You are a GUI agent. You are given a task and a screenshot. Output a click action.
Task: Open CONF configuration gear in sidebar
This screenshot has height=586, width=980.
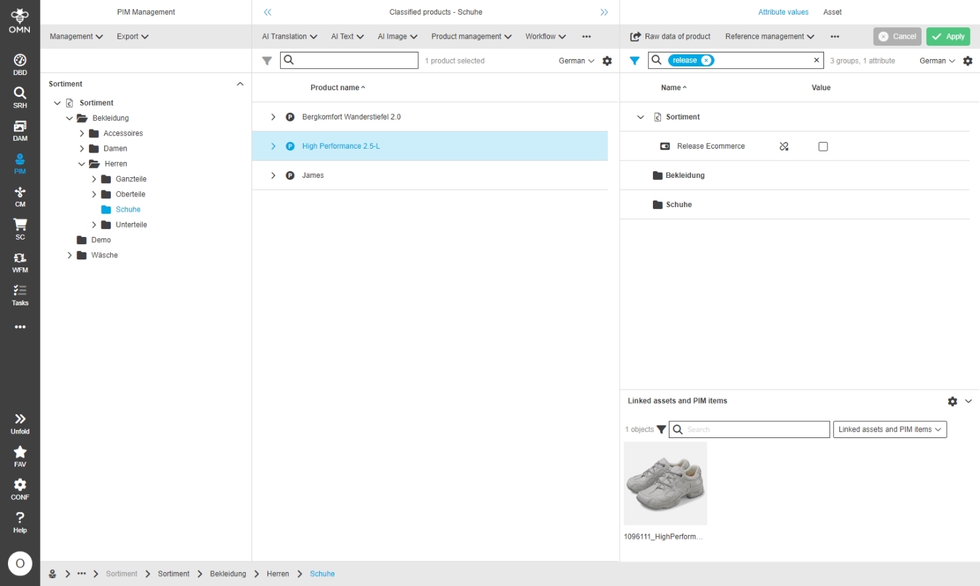(20, 489)
